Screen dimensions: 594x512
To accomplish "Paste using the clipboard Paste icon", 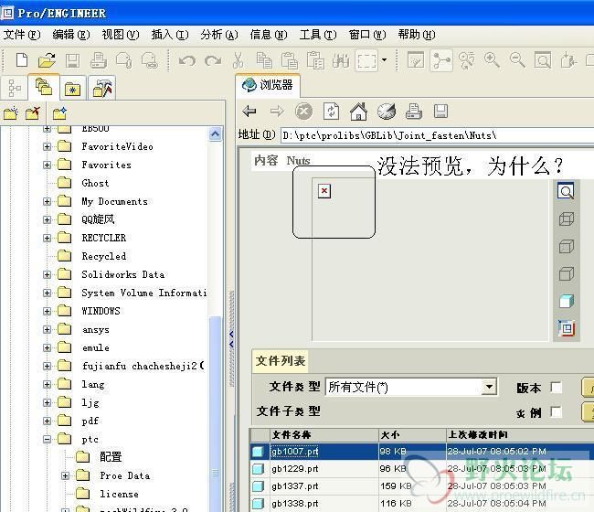I will pyautogui.click(x=290, y=60).
